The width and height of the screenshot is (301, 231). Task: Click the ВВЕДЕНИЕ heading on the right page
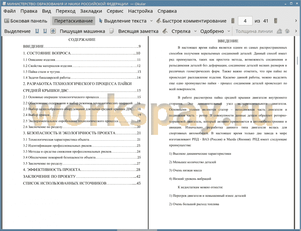pyautogui.click(x=228, y=41)
